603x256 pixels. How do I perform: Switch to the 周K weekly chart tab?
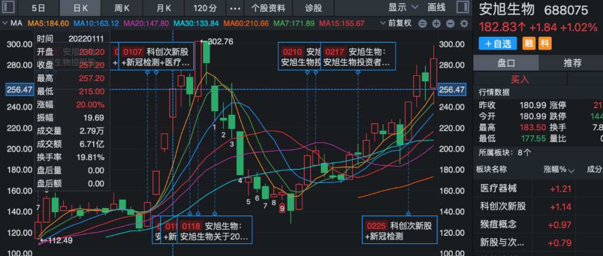[x=122, y=8]
